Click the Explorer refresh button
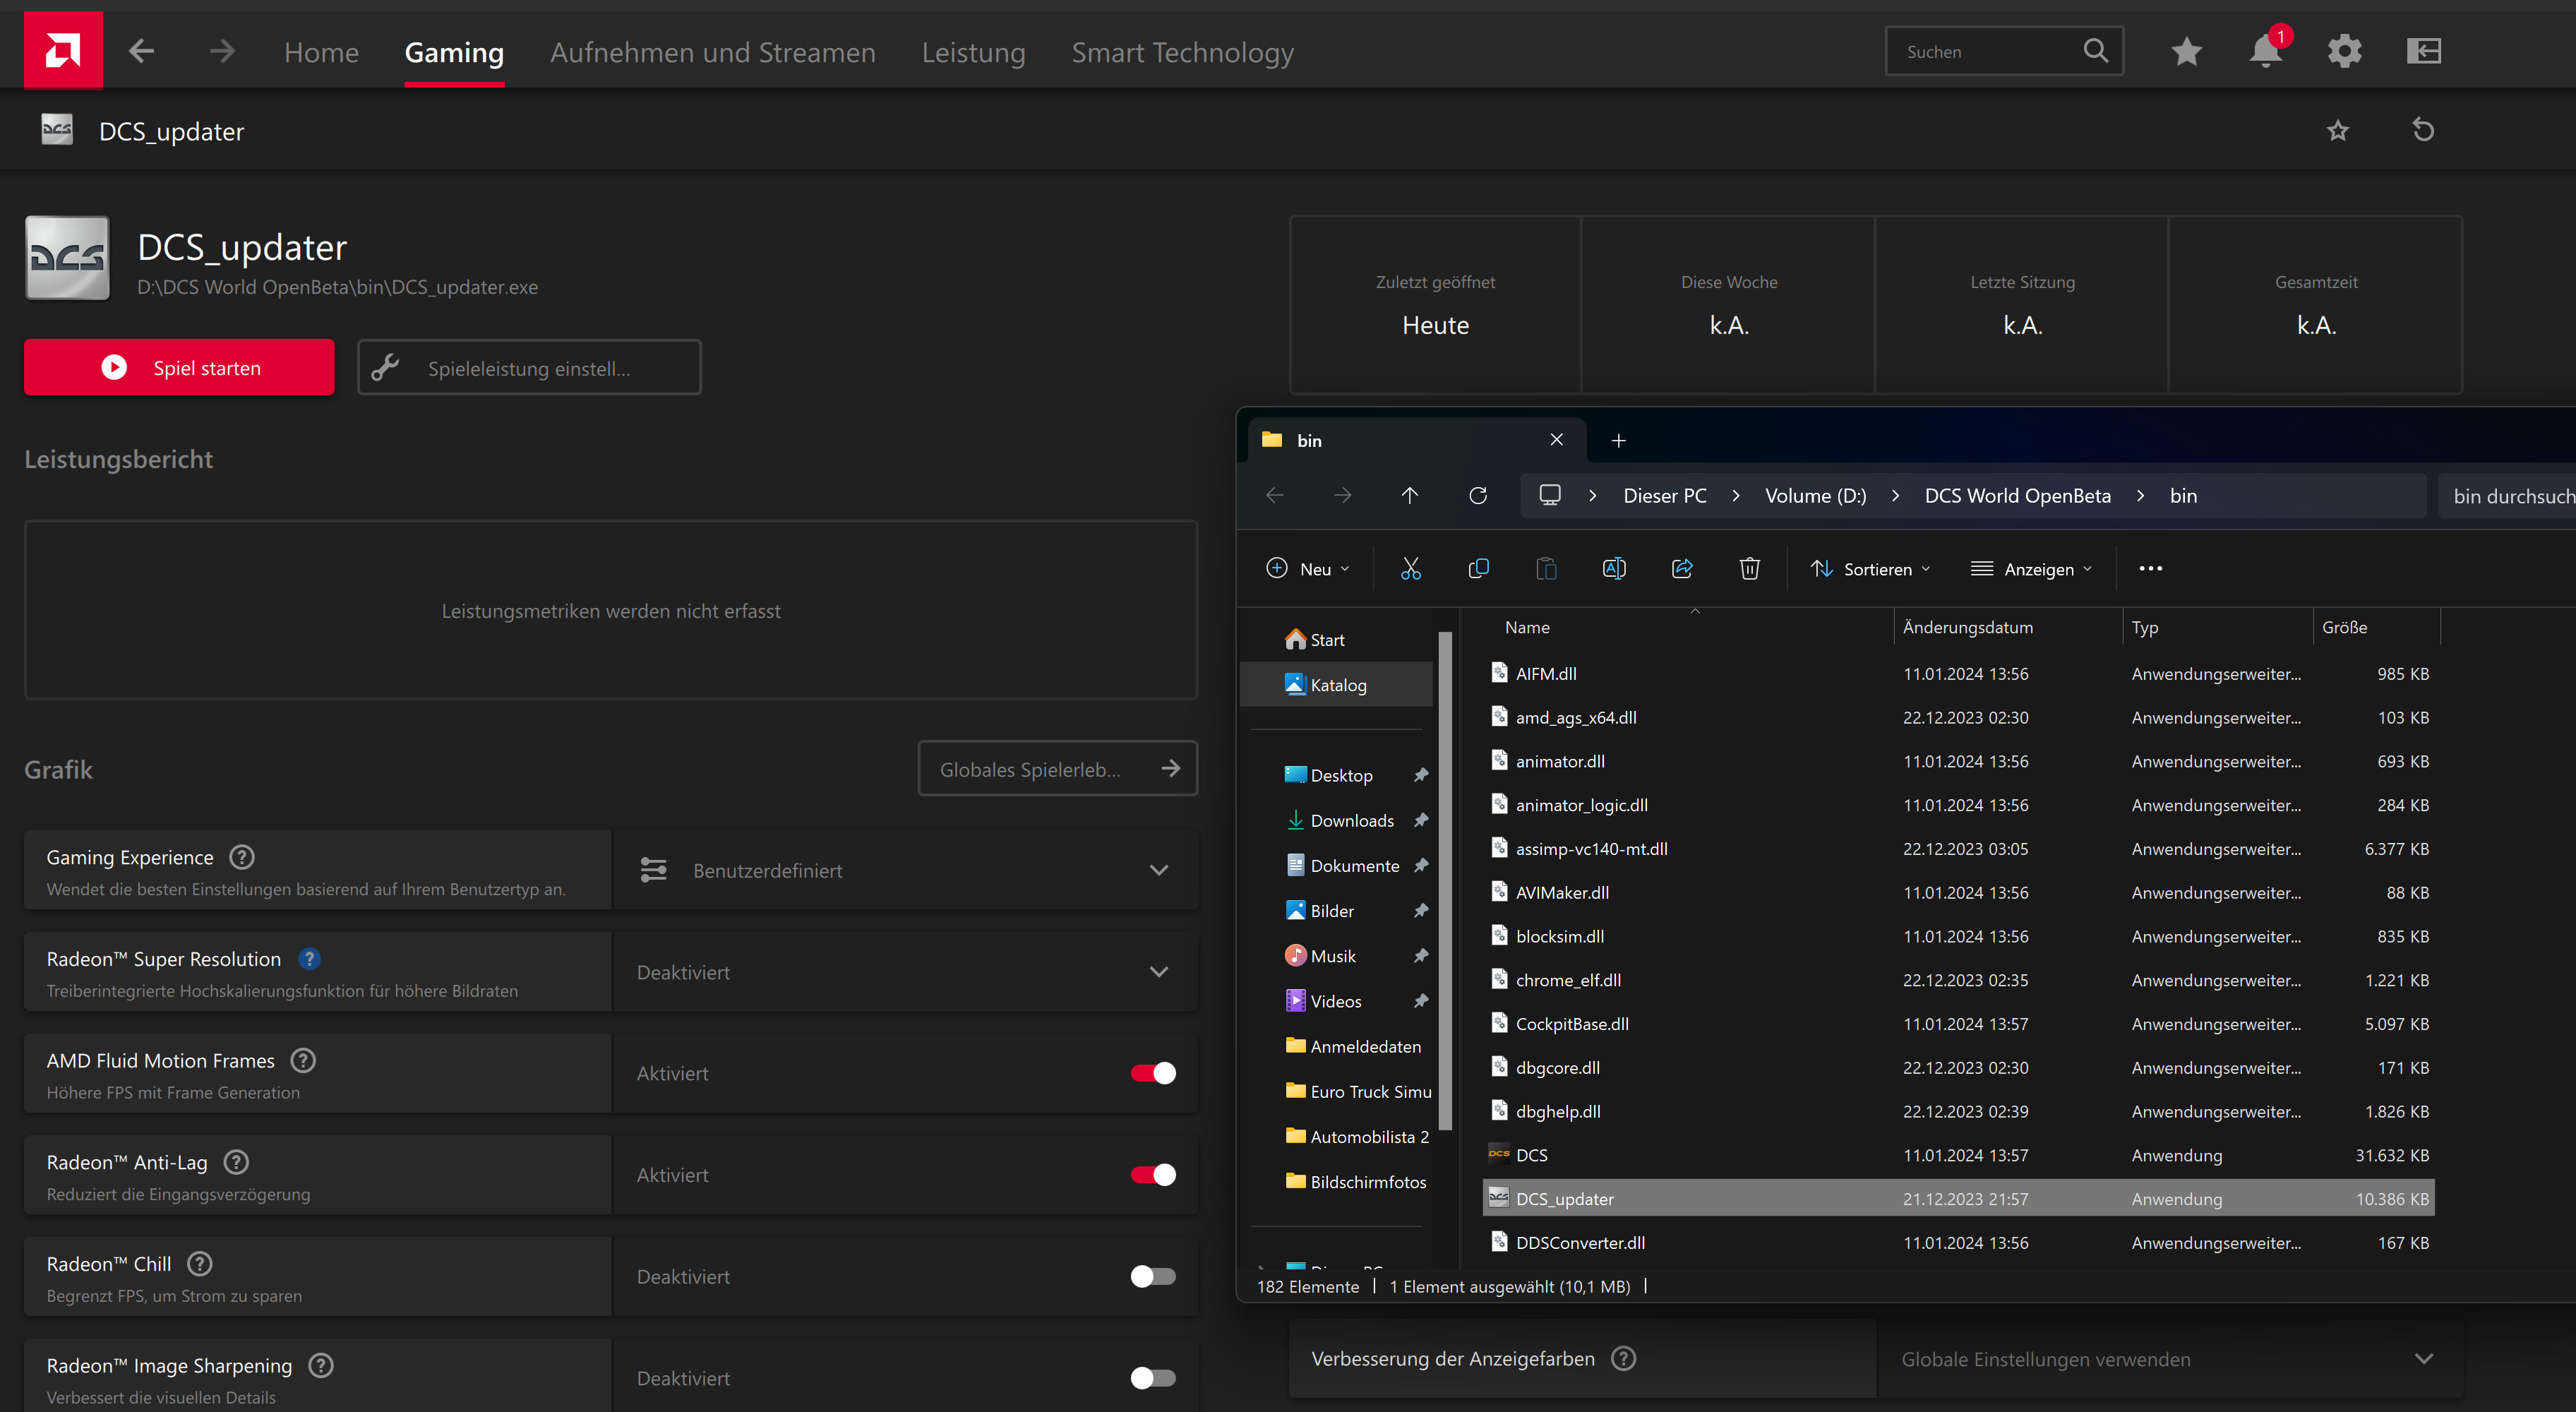Viewport: 2576px width, 1412px height. 1478,496
